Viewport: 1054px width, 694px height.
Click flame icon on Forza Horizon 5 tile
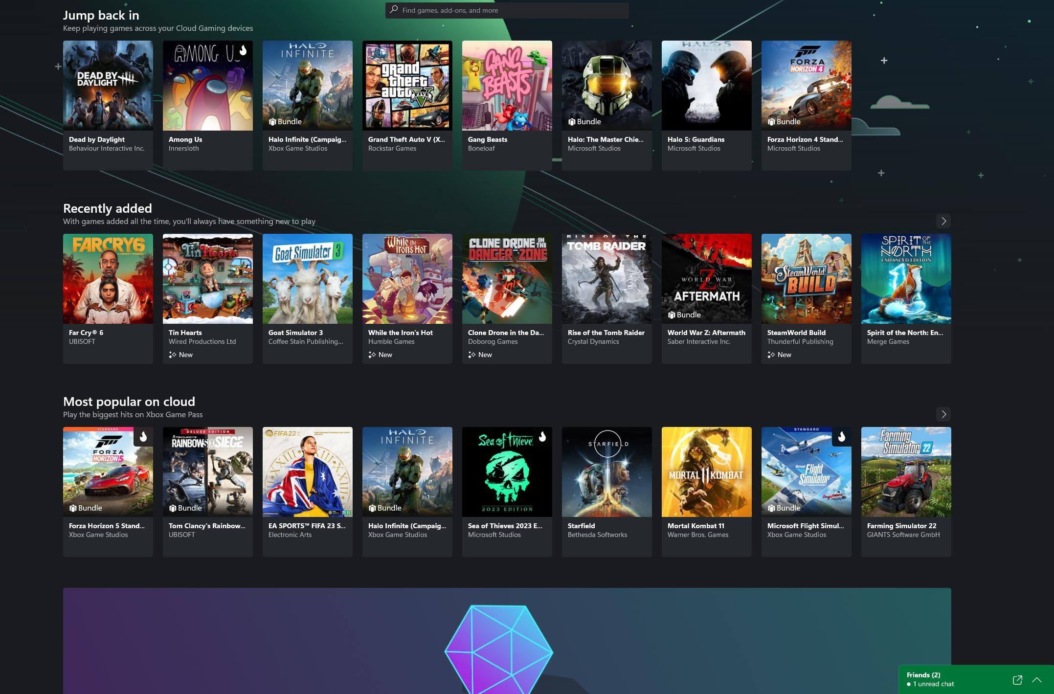click(x=143, y=436)
